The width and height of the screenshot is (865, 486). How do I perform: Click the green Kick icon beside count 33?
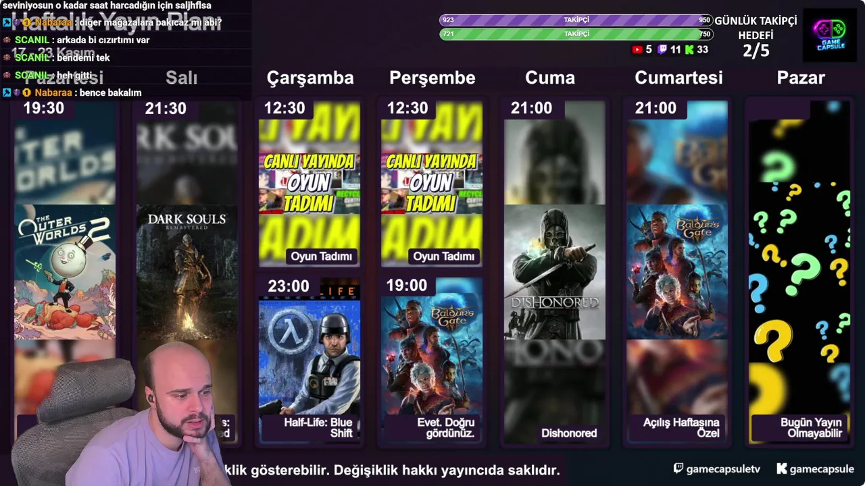[689, 49]
